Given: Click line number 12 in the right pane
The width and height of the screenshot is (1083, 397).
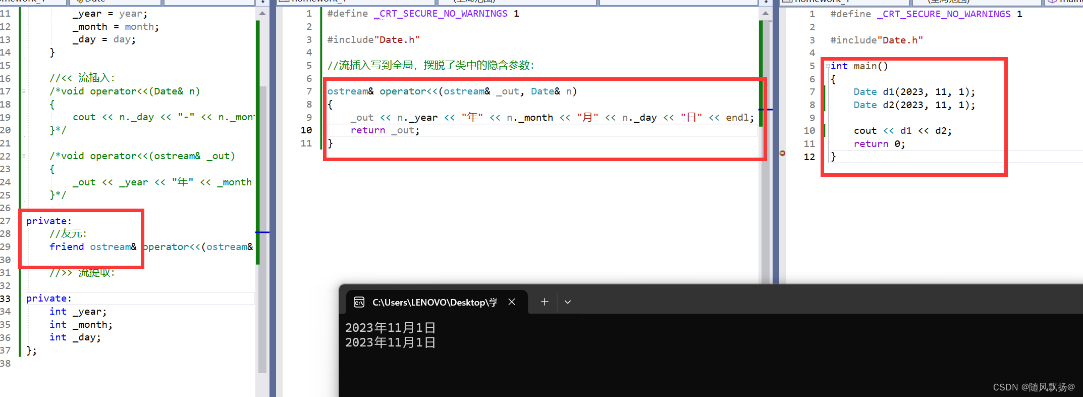Looking at the screenshot, I should [809, 157].
